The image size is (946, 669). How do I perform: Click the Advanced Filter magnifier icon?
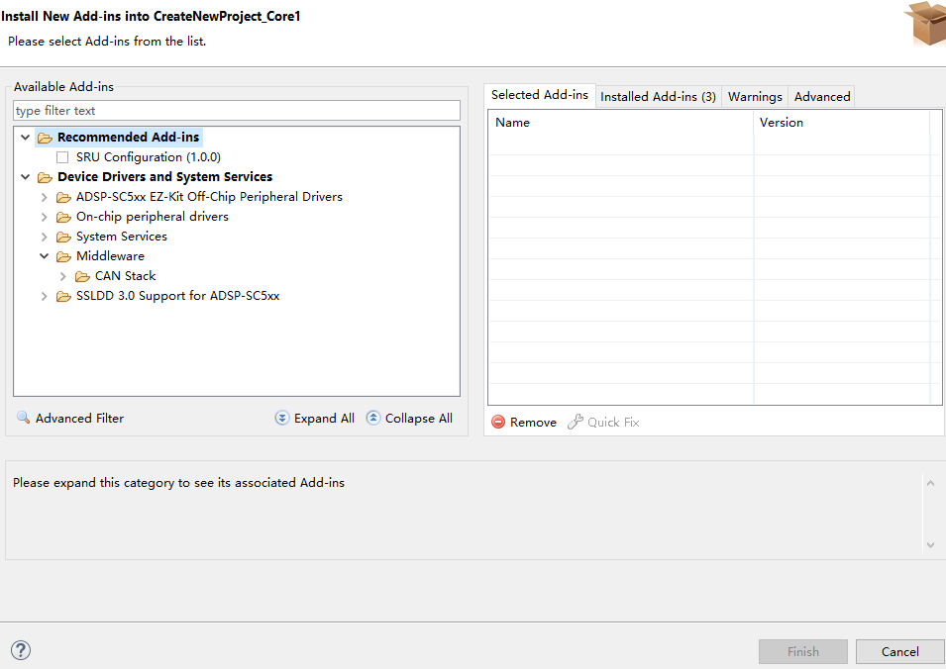(x=23, y=418)
